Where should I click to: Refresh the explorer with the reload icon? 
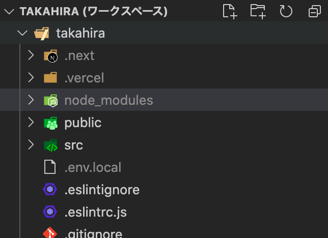[x=286, y=11]
